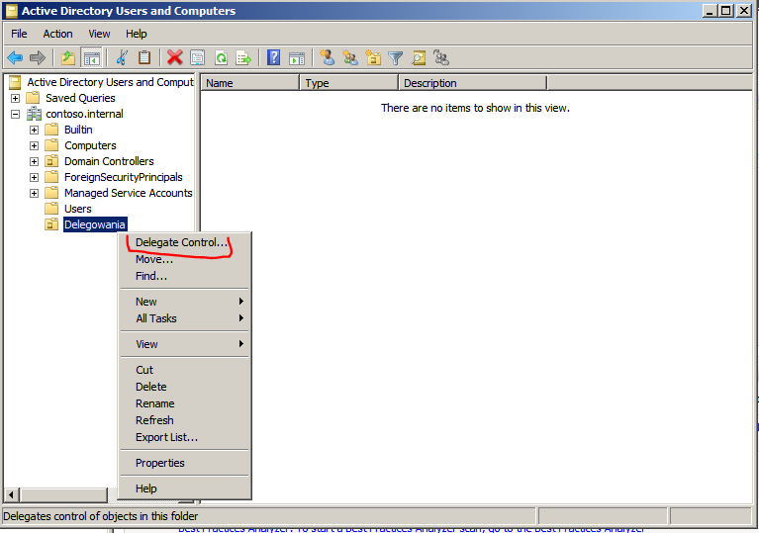Click the Delegowania OU folder icon
759x533 pixels.
click(51, 224)
